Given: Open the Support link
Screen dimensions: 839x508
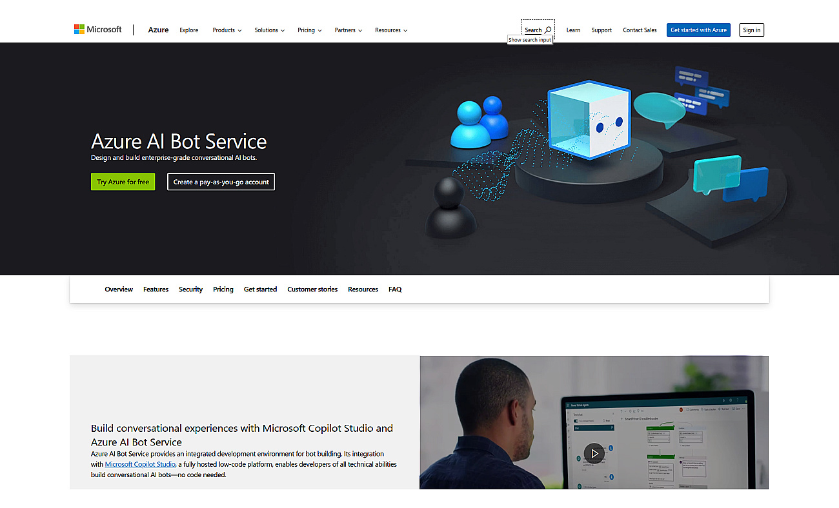Looking at the screenshot, I should pos(601,30).
